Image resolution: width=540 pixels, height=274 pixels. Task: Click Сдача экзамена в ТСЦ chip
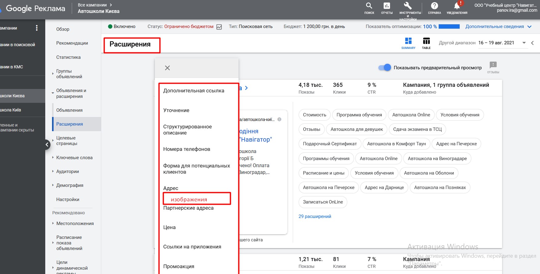[417, 129]
